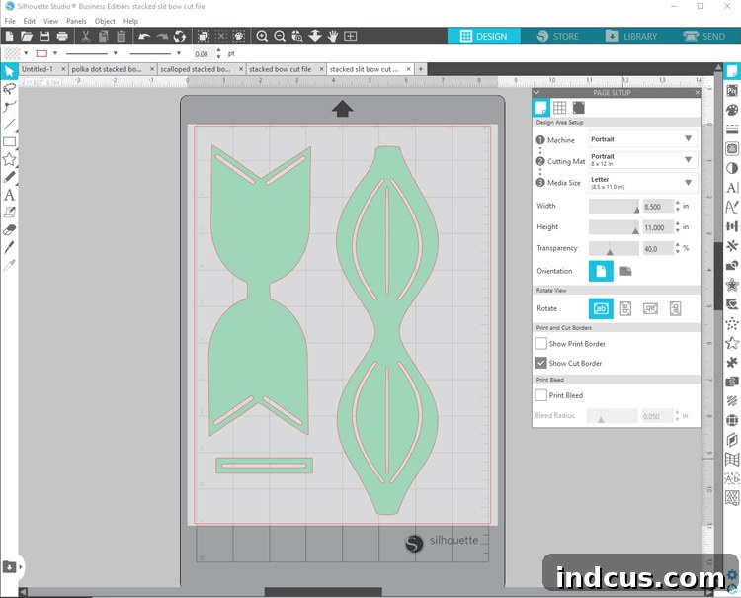The image size is (741, 598).
Task: Open a file with the folder icon
Action: coord(27,36)
